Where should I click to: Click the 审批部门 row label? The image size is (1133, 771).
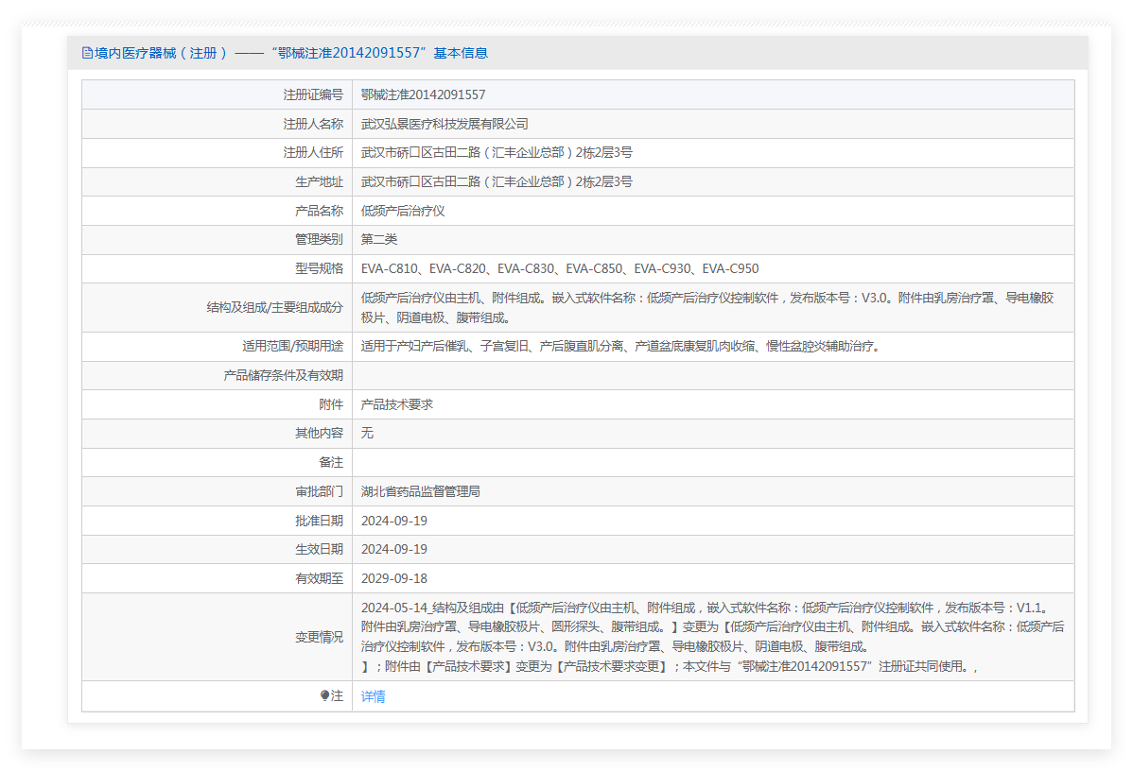tap(319, 491)
